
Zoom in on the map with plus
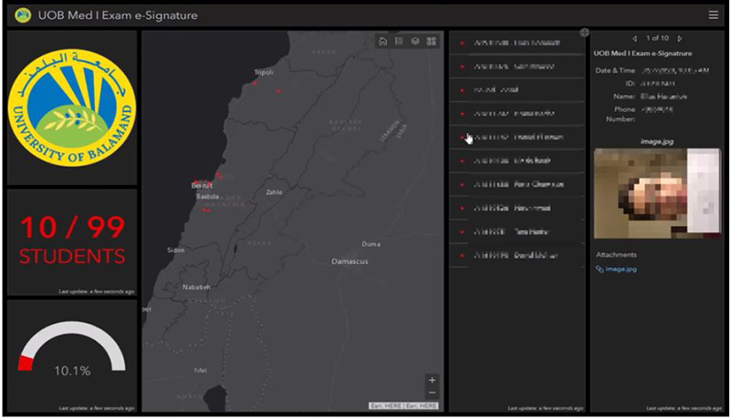coord(433,380)
